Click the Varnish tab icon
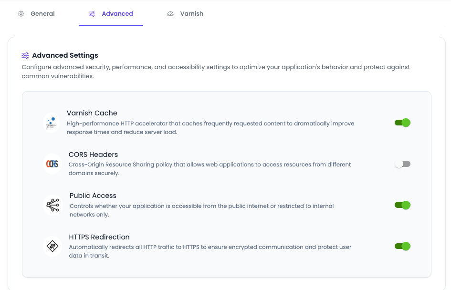This screenshot has width=451, height=290. click(170, 14)
